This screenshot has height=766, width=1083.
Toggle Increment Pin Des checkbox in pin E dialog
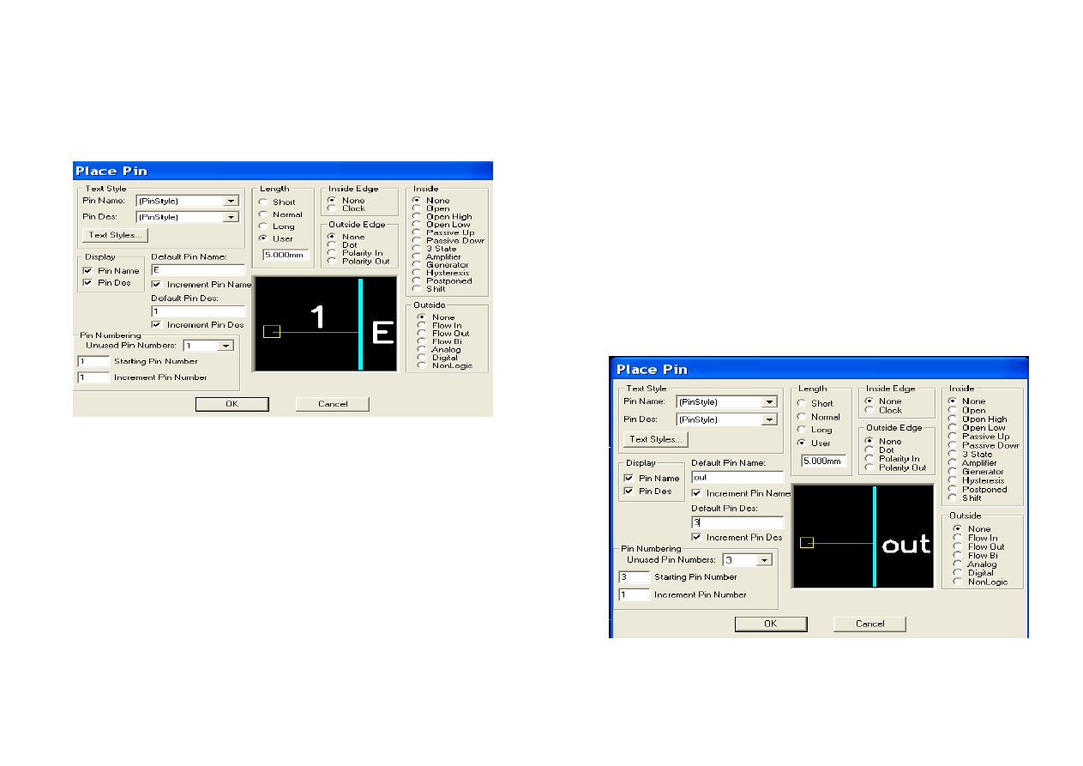(x=156, y=325)
